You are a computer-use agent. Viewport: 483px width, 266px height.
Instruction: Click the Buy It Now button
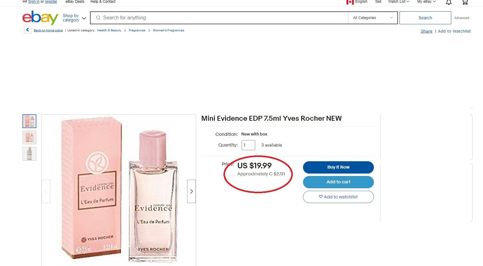[x=338, y=167]
